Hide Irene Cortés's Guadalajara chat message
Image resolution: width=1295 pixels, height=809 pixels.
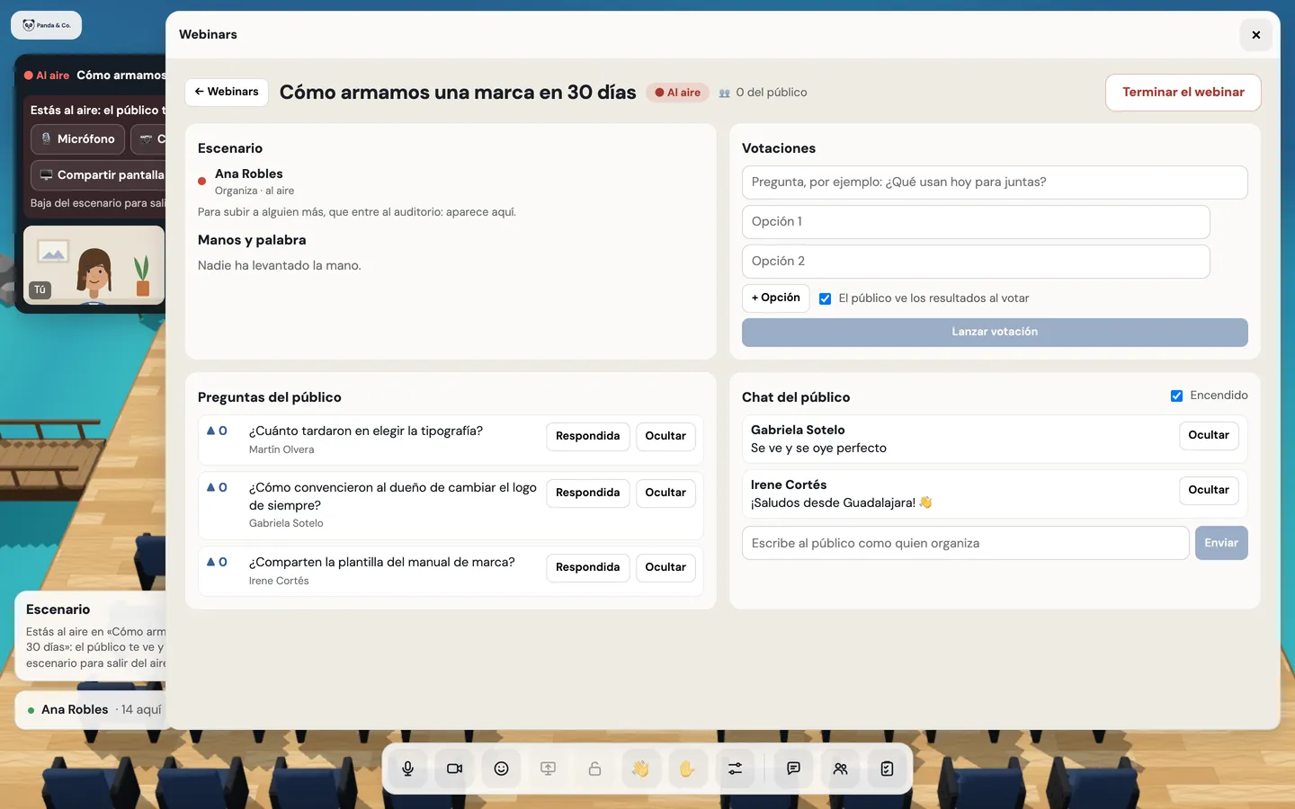click(x=1209, y=490)
